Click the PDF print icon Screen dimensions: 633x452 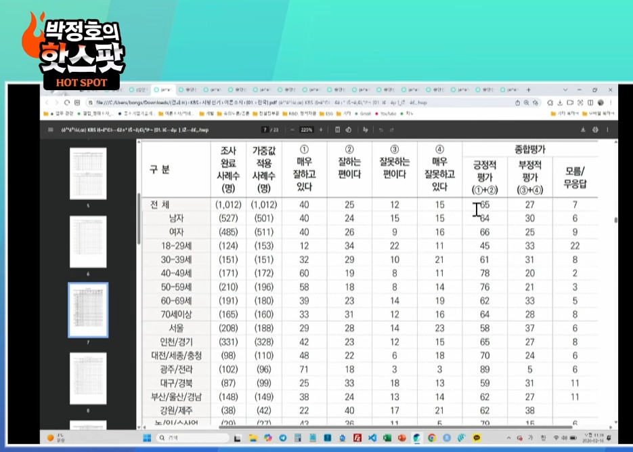coord(595,129)
